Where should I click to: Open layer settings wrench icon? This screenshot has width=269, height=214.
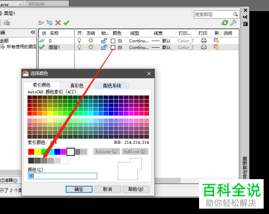pyautogui.click(x=233, y=23)
